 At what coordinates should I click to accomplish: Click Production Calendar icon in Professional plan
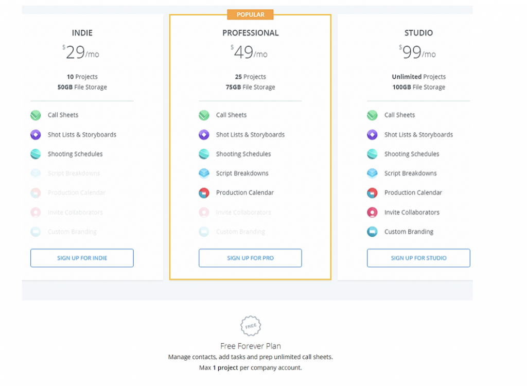[x=204, y=193]
